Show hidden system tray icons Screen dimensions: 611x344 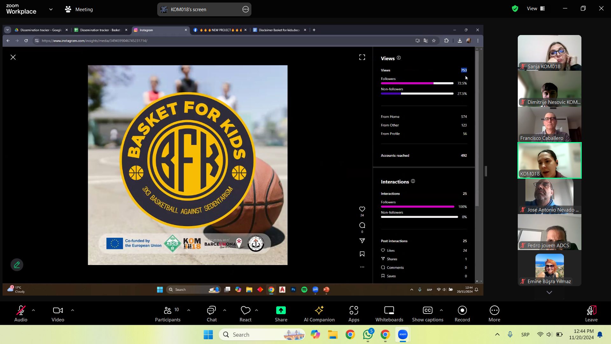(x=497, y=334)
